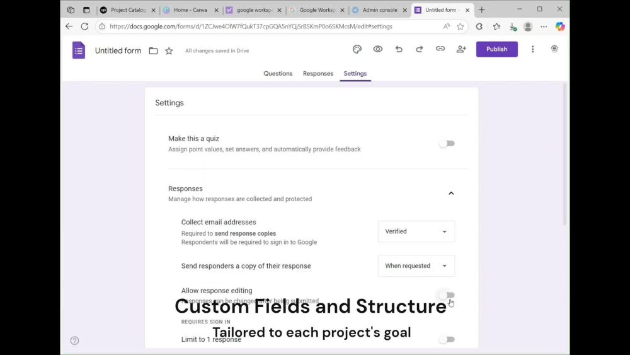This screenshot has width=630, height=355.
Task: Close the Admin console browser tab
Action: [404, 10]
